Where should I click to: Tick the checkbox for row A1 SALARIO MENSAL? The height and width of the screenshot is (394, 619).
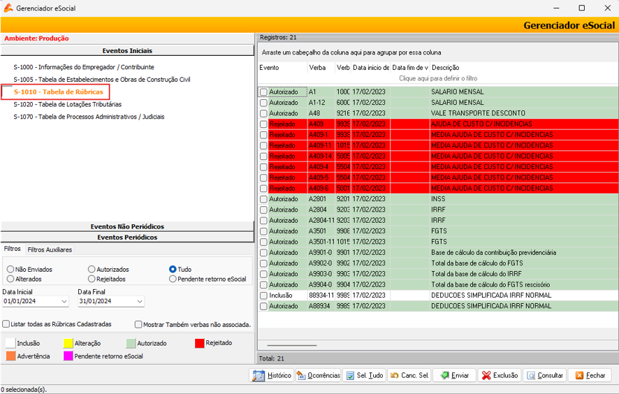(263, 92)
